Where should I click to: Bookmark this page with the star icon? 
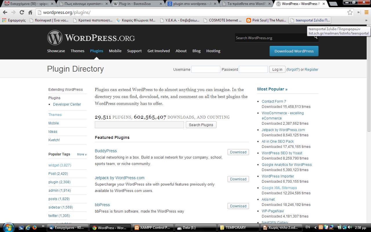pyautogui.click(x=350, y=12)
